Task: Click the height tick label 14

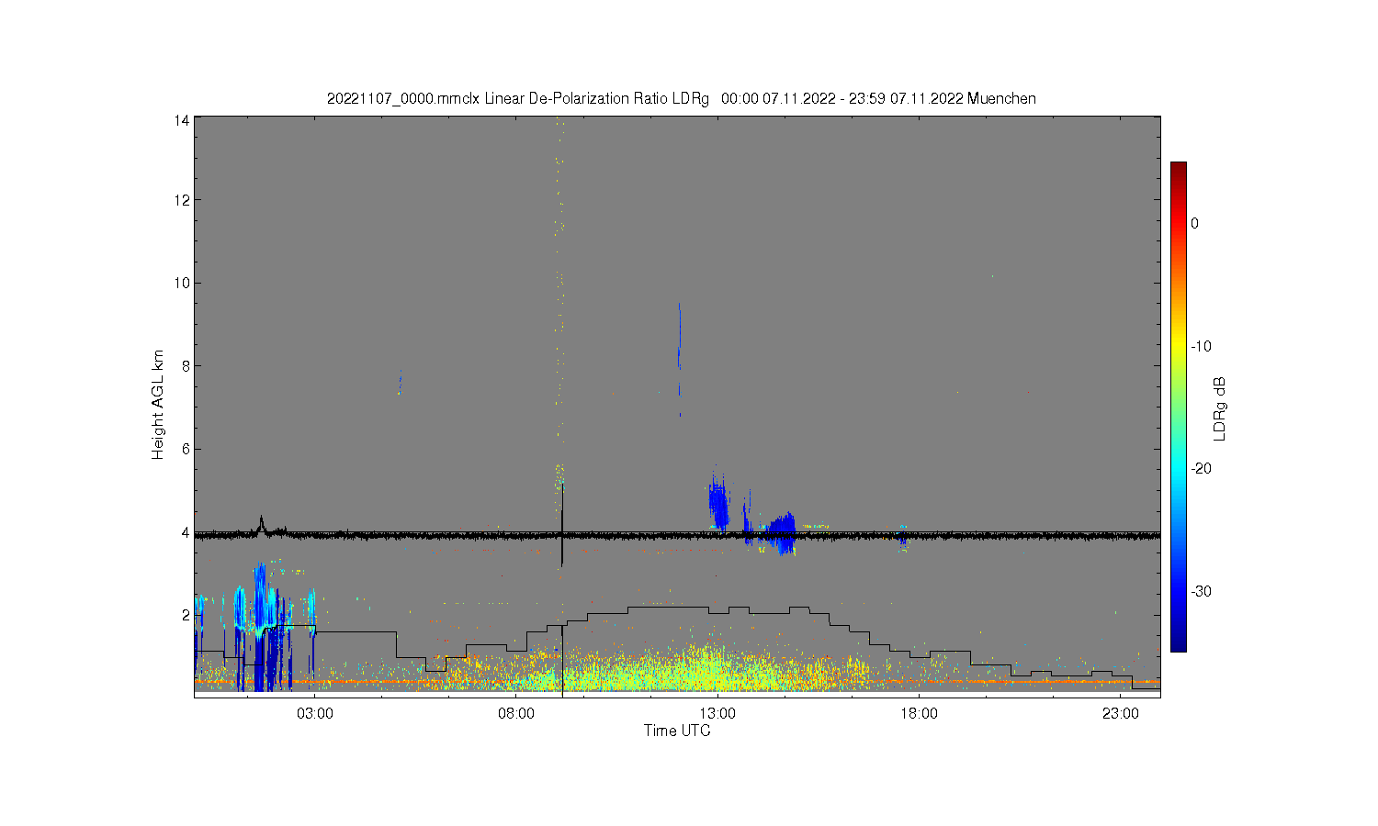Action: point(182,120)
